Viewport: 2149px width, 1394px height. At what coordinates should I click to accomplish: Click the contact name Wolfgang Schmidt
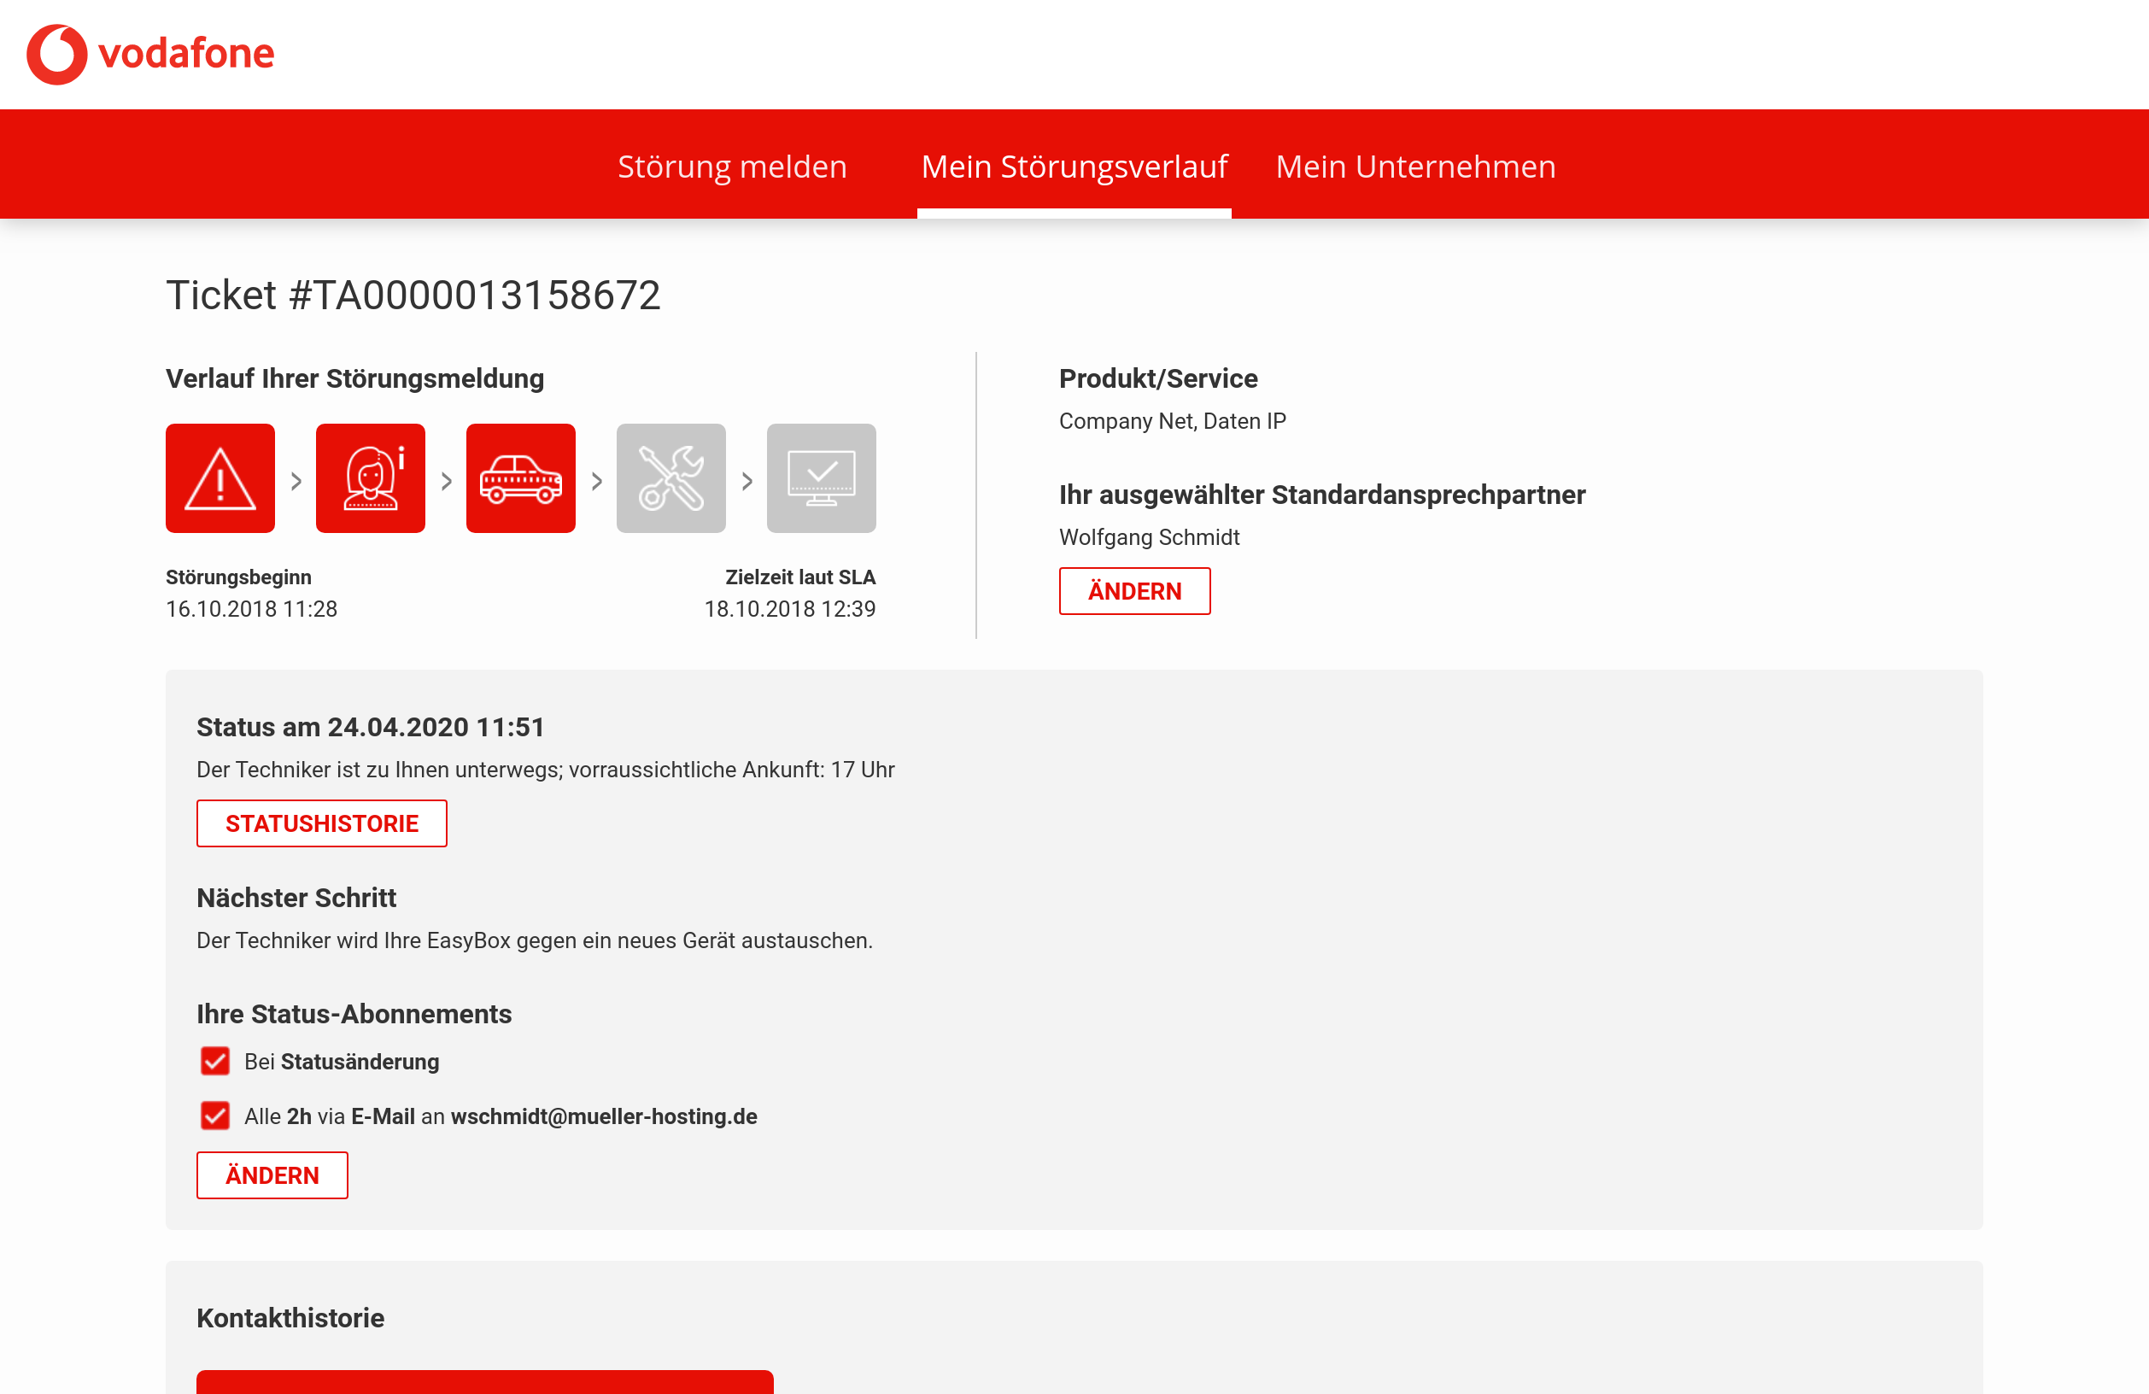click(1149, 537)
